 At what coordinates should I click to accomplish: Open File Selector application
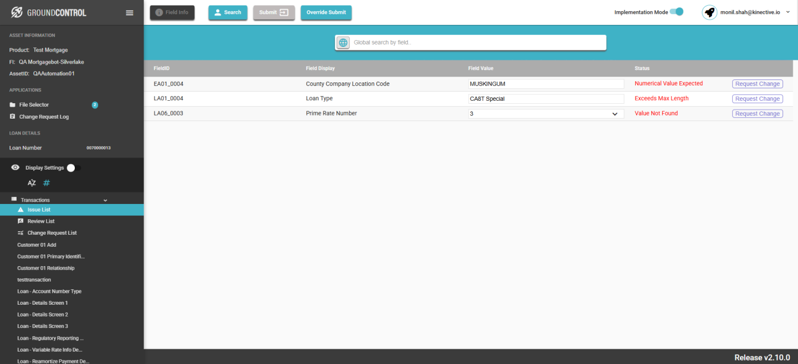(x=34, y=105)
